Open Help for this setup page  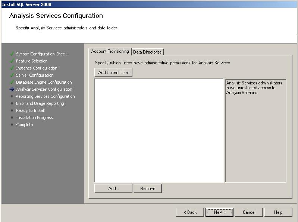(278, 212)
